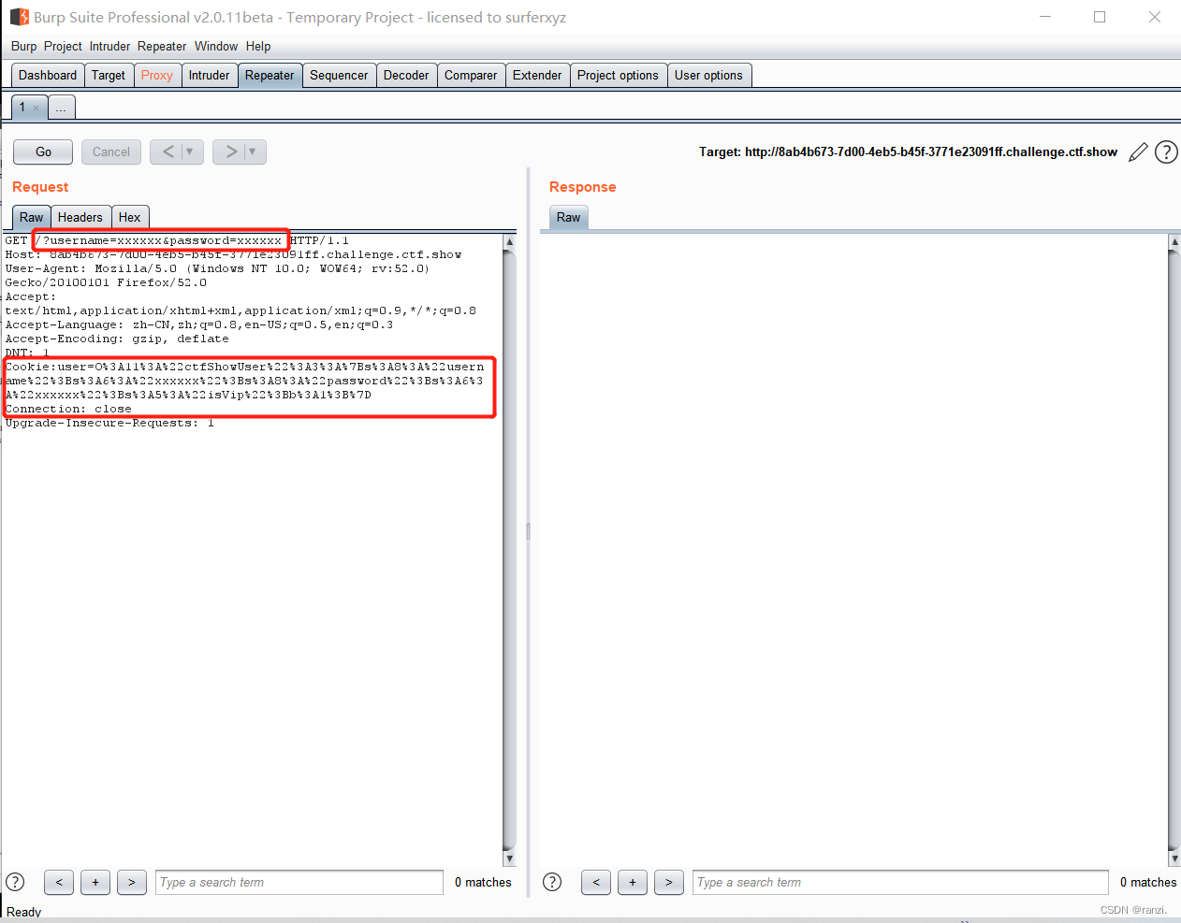The height and width of the screenshot is (923, 1181).
Task: Click request scrollbar down arrow
Action: pyautogui.click(x=509, y=858)
